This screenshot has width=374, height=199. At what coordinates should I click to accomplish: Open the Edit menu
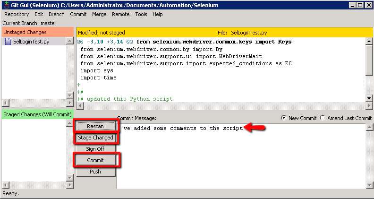point(39,14)
